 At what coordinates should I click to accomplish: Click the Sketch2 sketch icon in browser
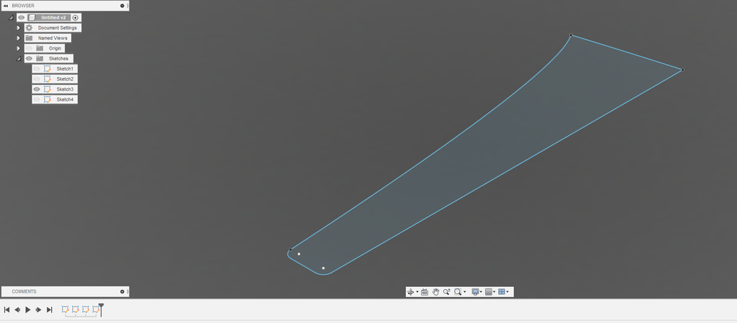47,79
